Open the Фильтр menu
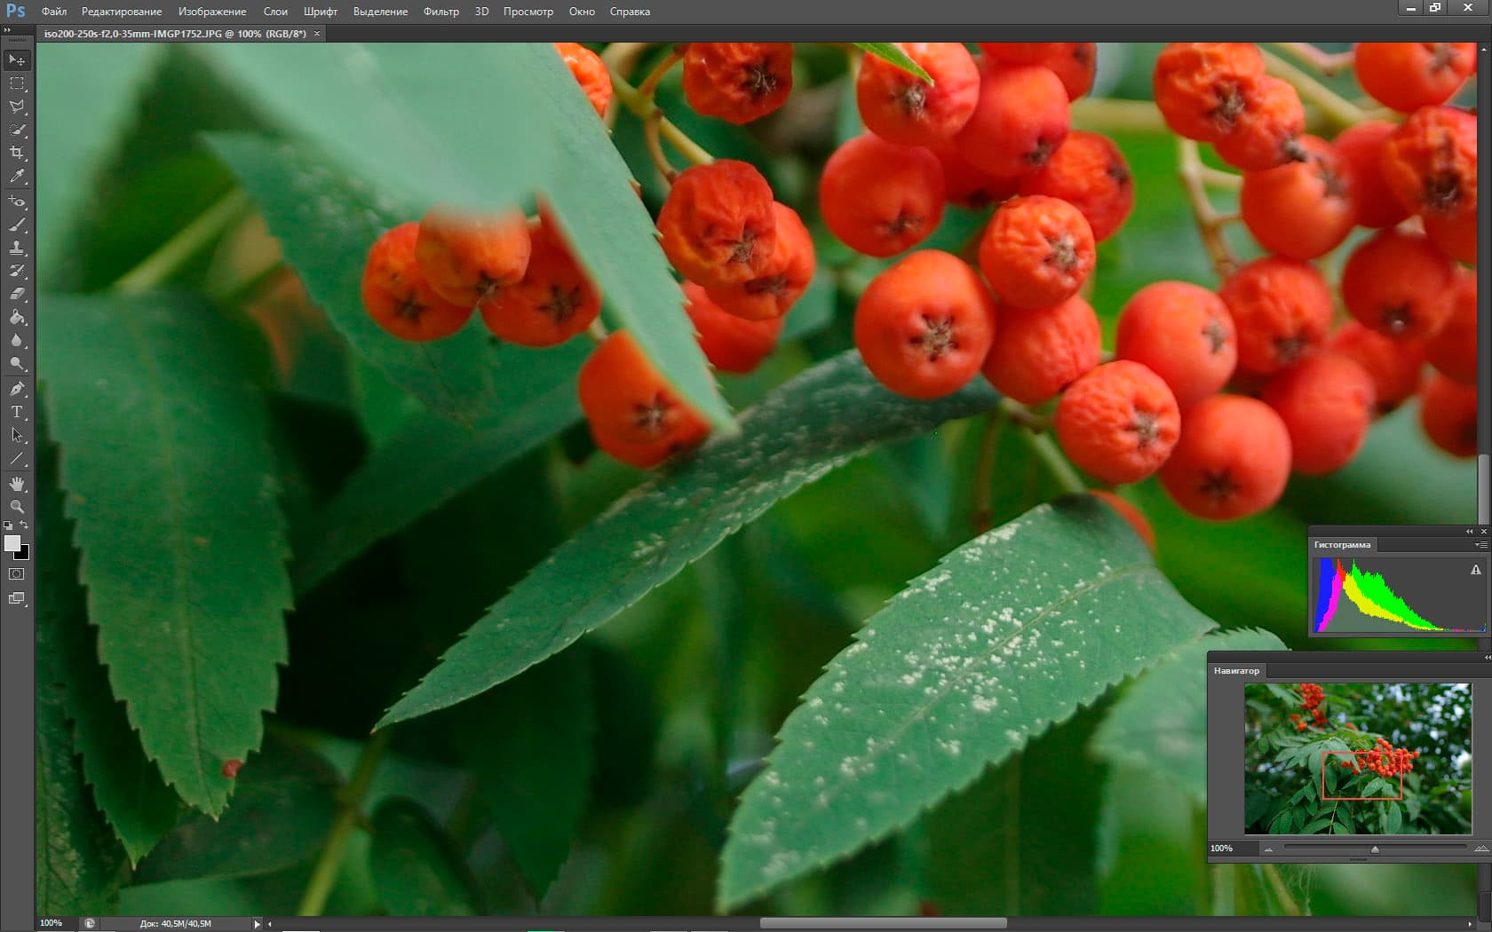1492x932 pixels. coord(441,12)
